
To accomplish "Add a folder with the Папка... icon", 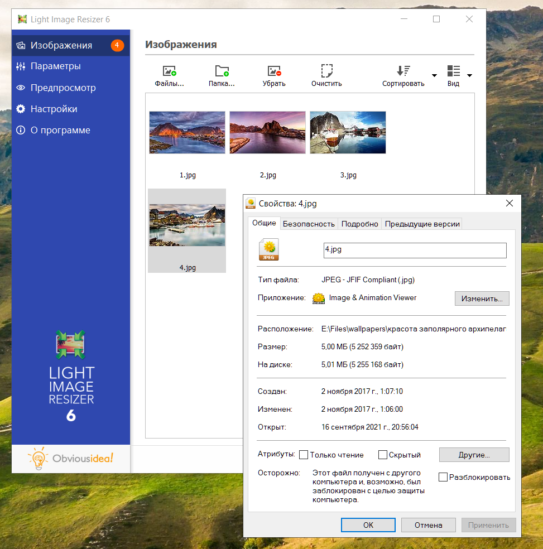I will (x=222, y=71).
